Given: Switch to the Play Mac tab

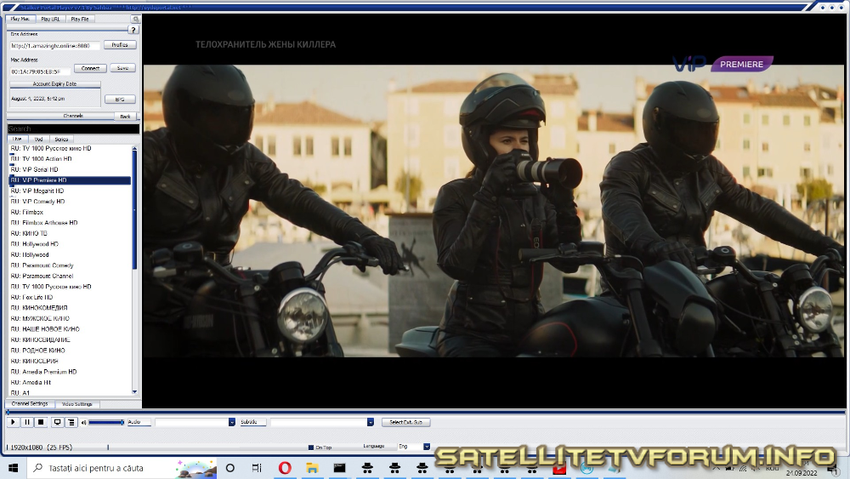Looking at the screenshot, I should 20,19.
